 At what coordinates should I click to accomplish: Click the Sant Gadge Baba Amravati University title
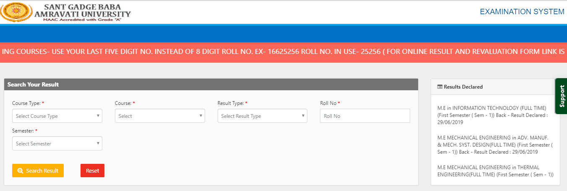pos(83,11)
